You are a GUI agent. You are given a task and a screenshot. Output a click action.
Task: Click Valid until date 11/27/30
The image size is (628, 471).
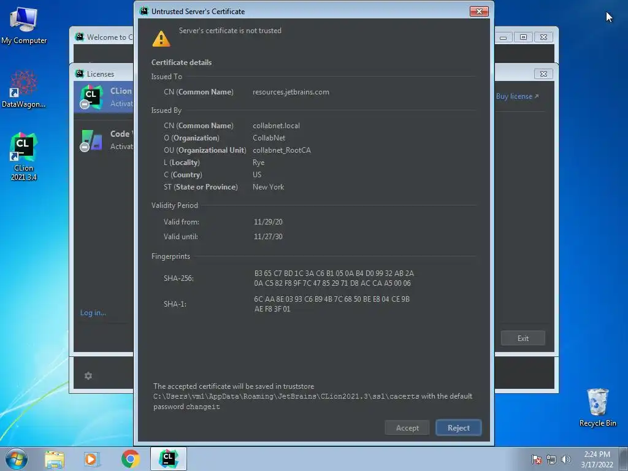[x=268, y=236]
